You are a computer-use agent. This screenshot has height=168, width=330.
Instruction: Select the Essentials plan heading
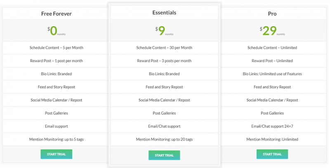point(164,13)
